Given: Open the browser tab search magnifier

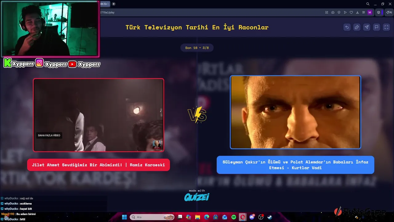Looking at the screenshot, I should point(368,4).
